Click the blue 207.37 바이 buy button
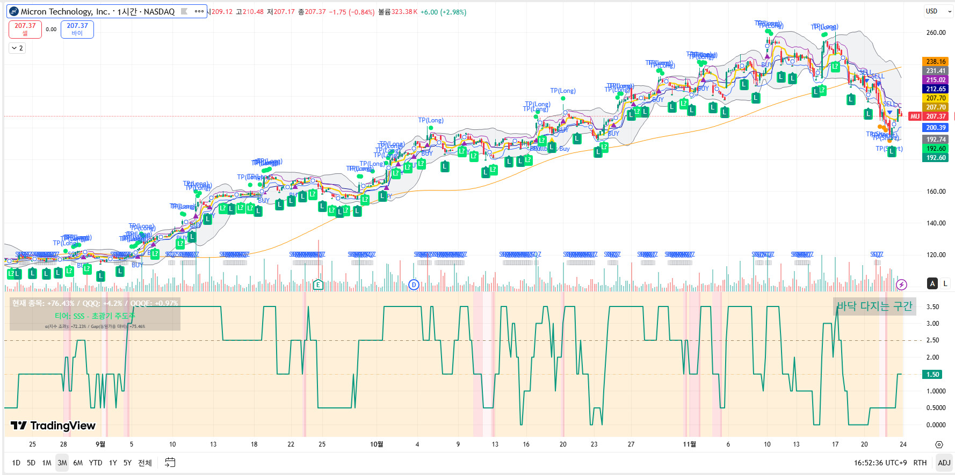This screenshot has width=955, height=475. (77, 29)
